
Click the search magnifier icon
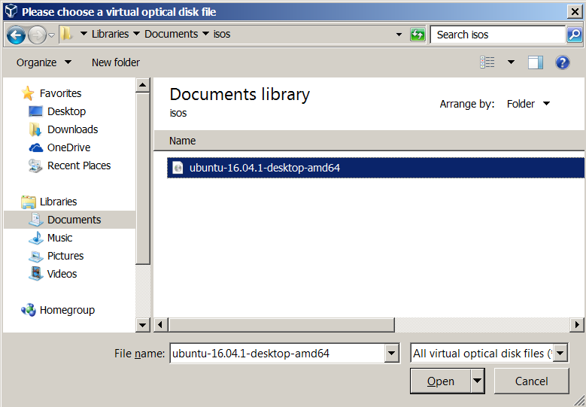[x=575, y=35]
